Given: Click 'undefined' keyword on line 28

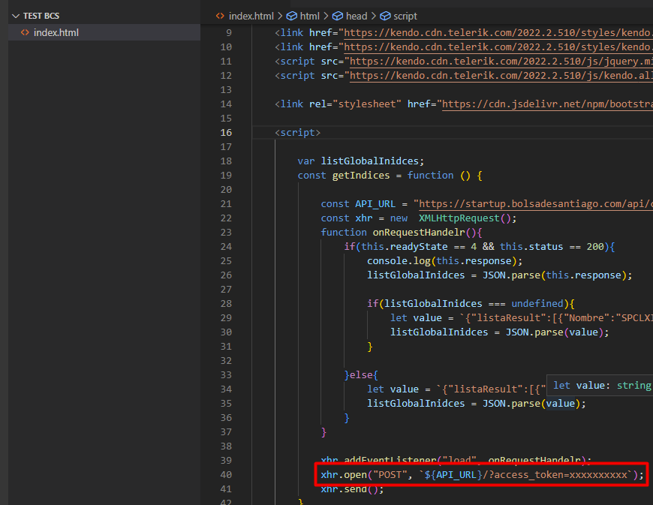Looking at the screenshot, I should point(537,303).
